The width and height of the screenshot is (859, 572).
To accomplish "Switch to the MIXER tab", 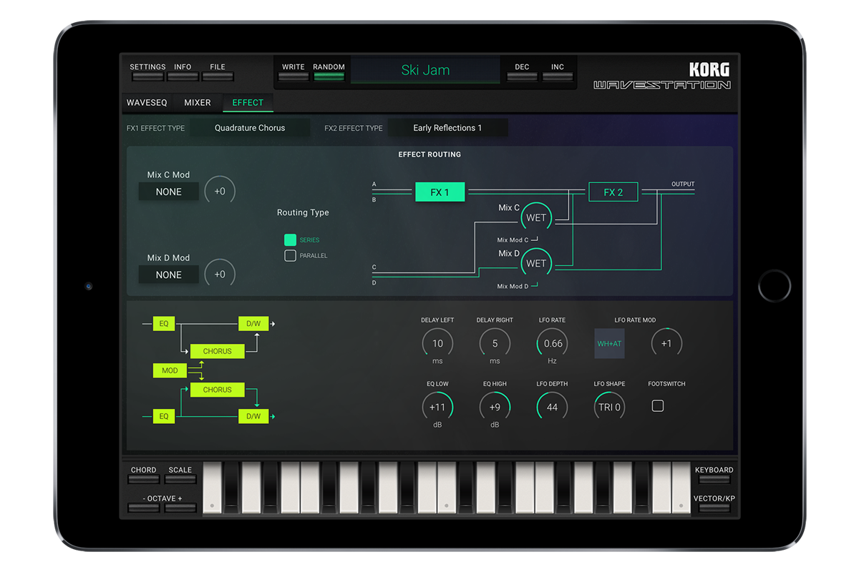I will (x=198, y=103).
